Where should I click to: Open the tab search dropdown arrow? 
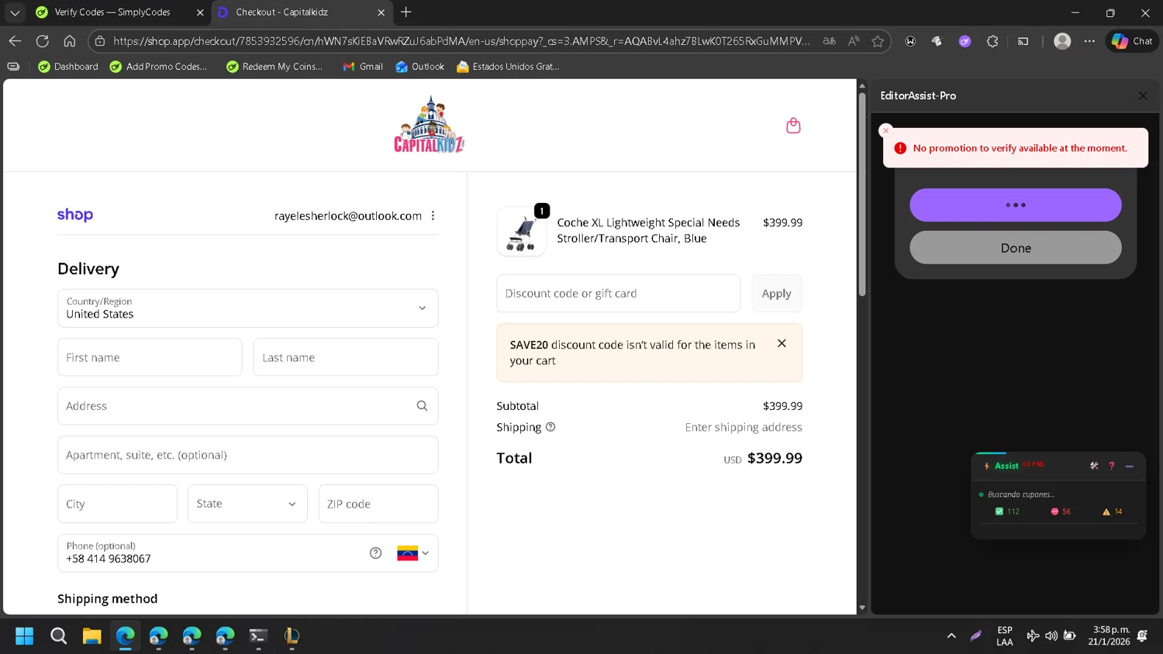[x=15, y=12]
